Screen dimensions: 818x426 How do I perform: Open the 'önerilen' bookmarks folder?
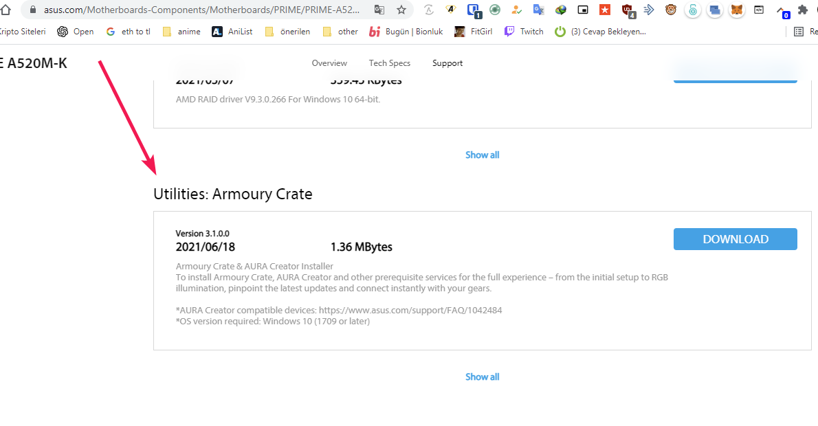click(x=287, y=32)
